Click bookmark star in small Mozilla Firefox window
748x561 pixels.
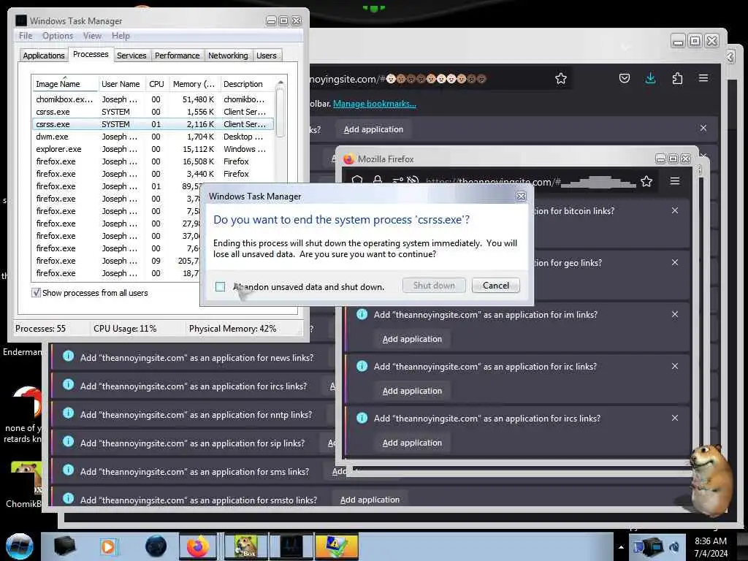click(x=646, y=181)
